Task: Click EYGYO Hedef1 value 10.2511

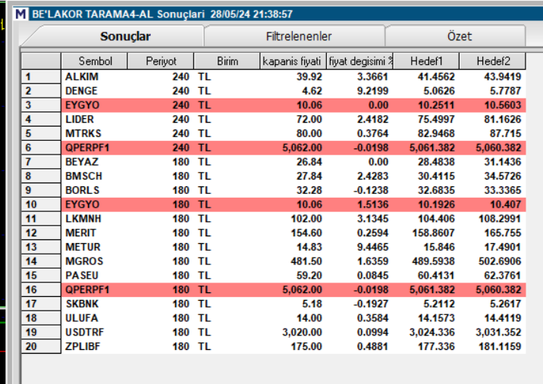Action: tap(436, 105)
